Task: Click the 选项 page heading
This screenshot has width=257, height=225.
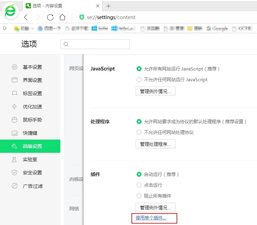Action: point(29,44)
